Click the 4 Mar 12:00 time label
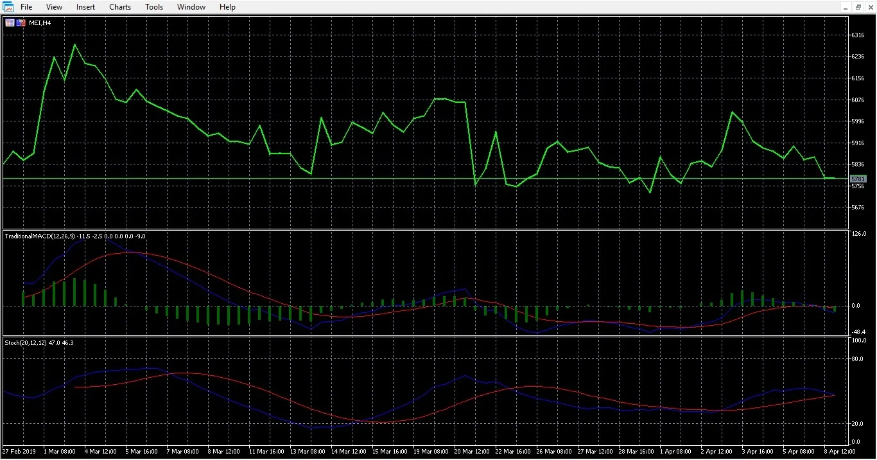This screenshot has height=460, width=877. point(100,452)
